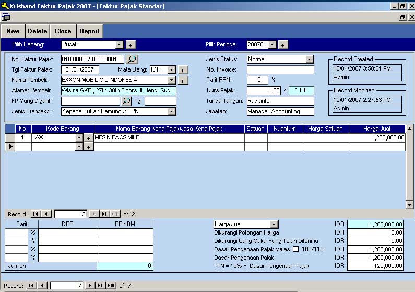
Task: Click plus button in the empty item row
Action: click(88, 147)
